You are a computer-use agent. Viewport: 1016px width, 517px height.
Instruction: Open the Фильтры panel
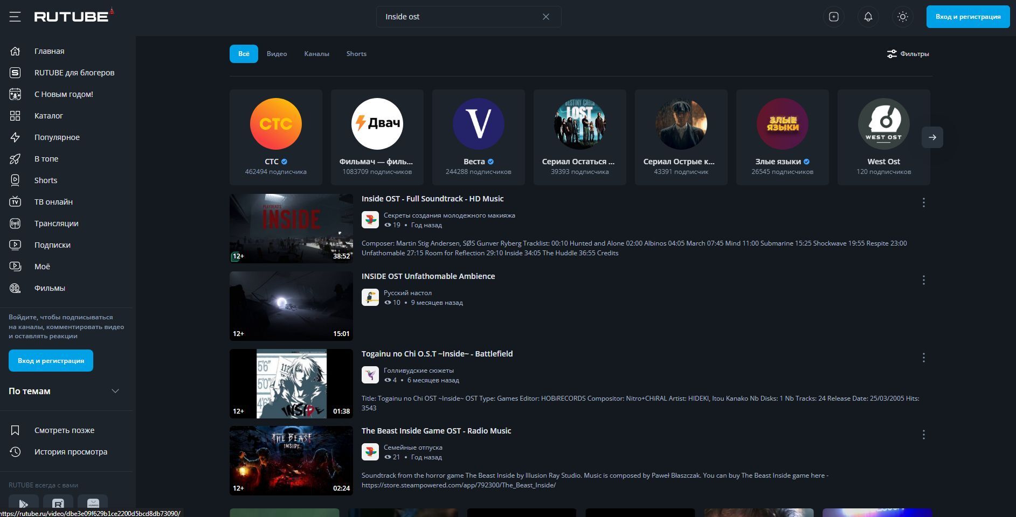[908, 54]
